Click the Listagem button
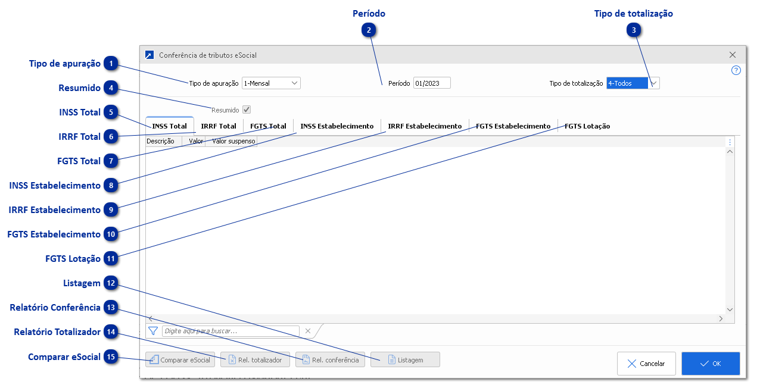The image size is (760, 388). pos(406,359)
